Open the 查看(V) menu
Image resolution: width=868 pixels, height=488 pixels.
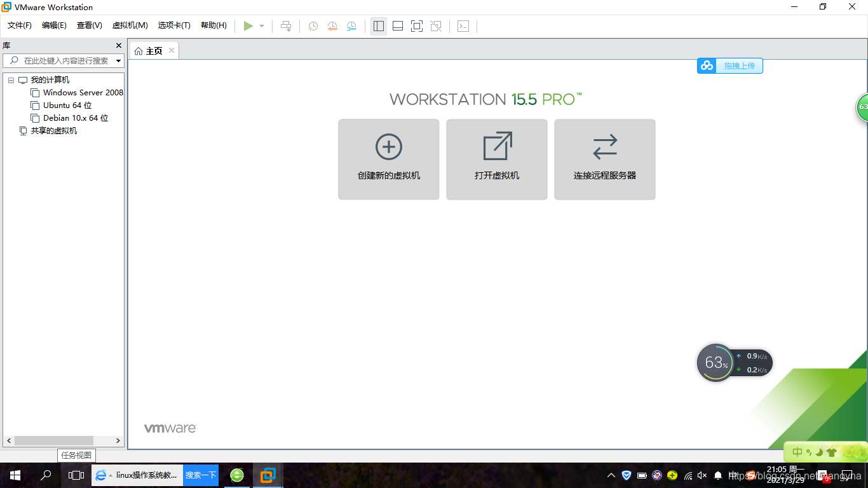click(90, 25)
